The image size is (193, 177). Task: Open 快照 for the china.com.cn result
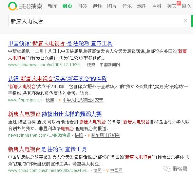click(x=97, y=171)
